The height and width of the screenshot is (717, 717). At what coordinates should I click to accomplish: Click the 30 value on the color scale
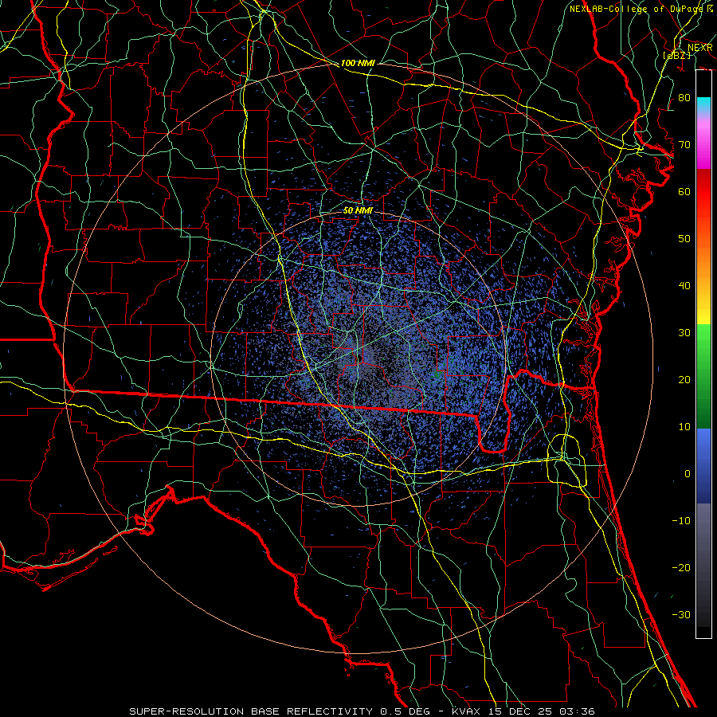(684, 333)
